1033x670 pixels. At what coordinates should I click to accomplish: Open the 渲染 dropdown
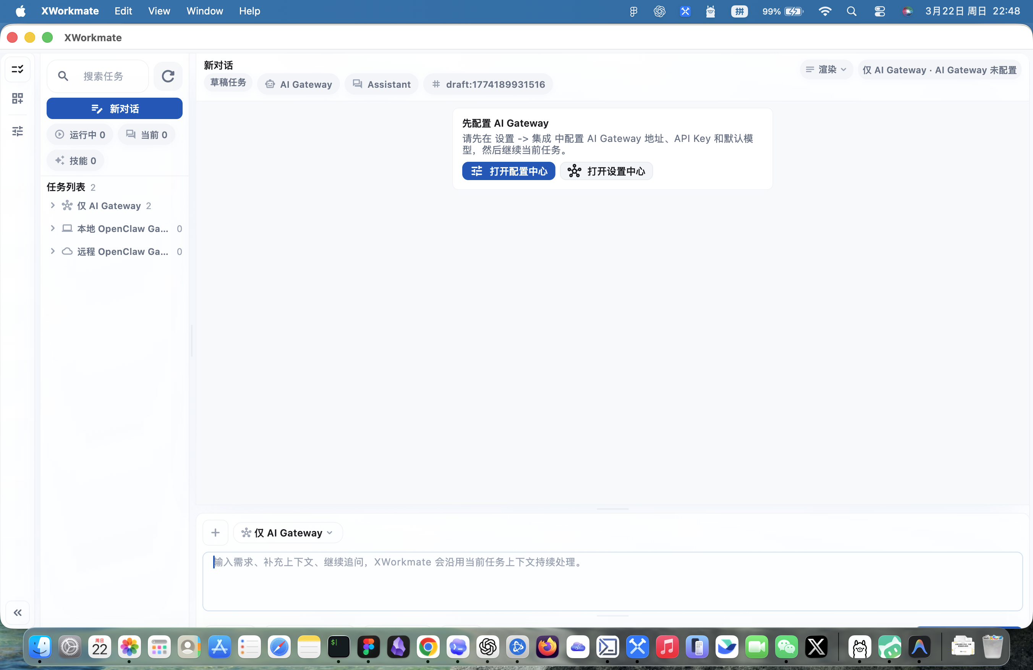pos(826,70)
